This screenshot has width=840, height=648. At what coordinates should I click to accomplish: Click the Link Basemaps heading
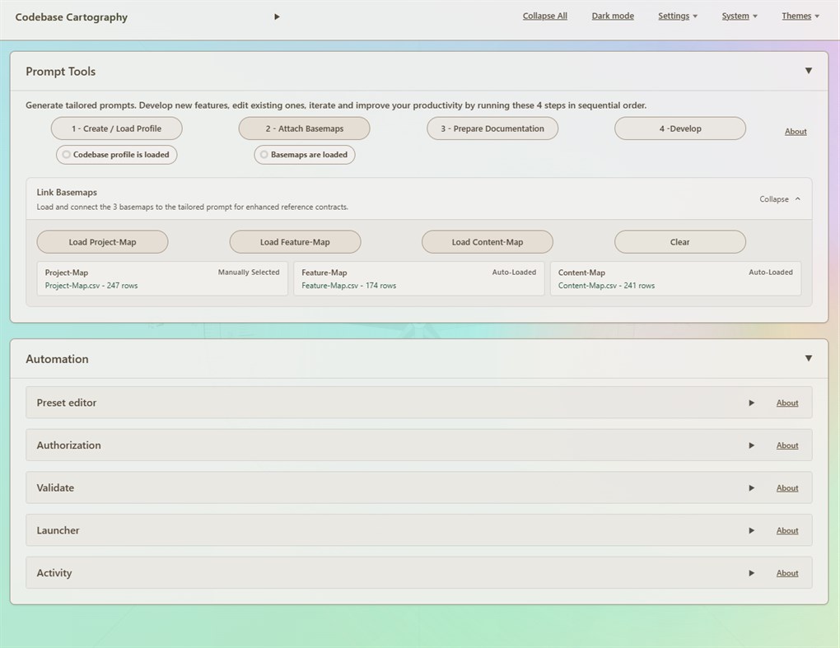coord(67,192)
